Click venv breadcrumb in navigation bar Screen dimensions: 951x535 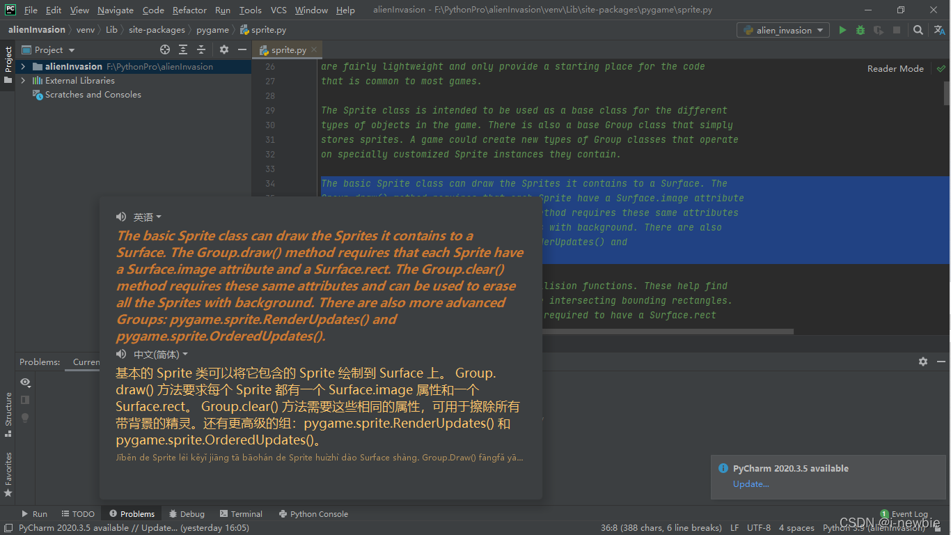(x=86, y=30)
